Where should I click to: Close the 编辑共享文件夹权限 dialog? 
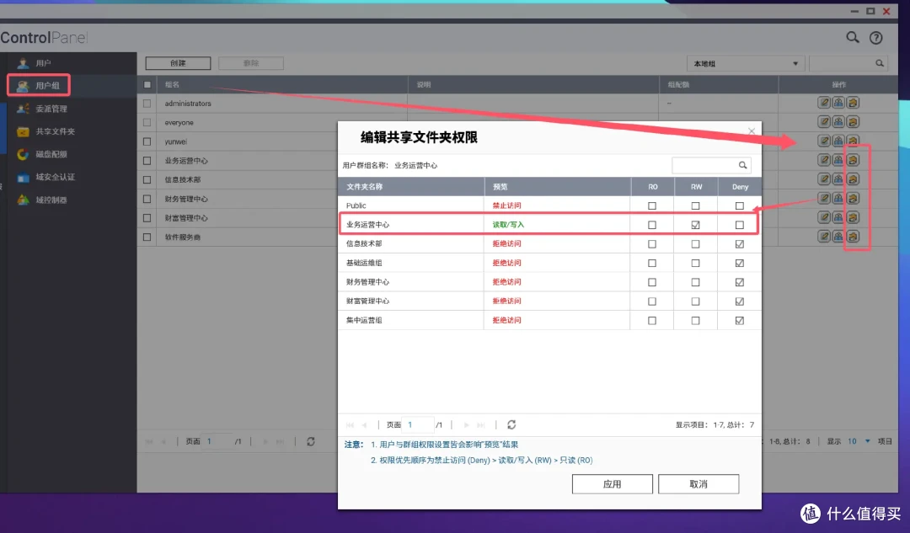752,131
